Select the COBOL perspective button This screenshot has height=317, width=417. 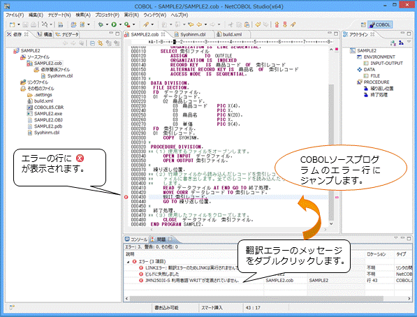tap(380, 24)
